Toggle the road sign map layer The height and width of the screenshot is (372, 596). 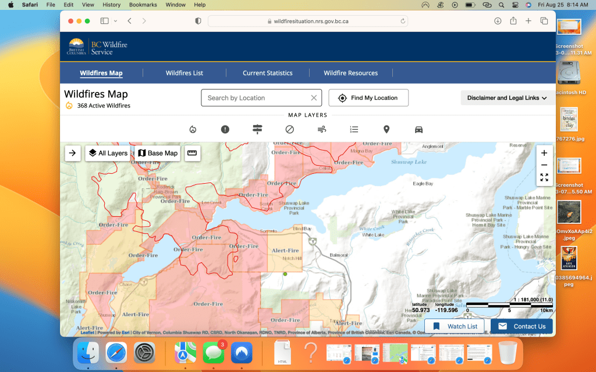click(x=257, y=130)
